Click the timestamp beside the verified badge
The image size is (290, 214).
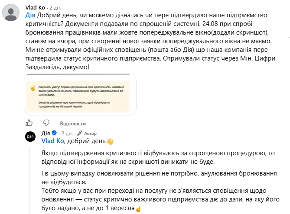(67, 134)
